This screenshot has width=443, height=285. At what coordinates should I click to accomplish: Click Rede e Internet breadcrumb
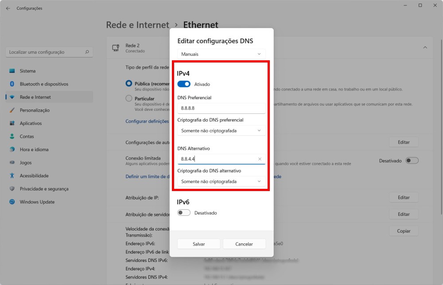(138, 25)
